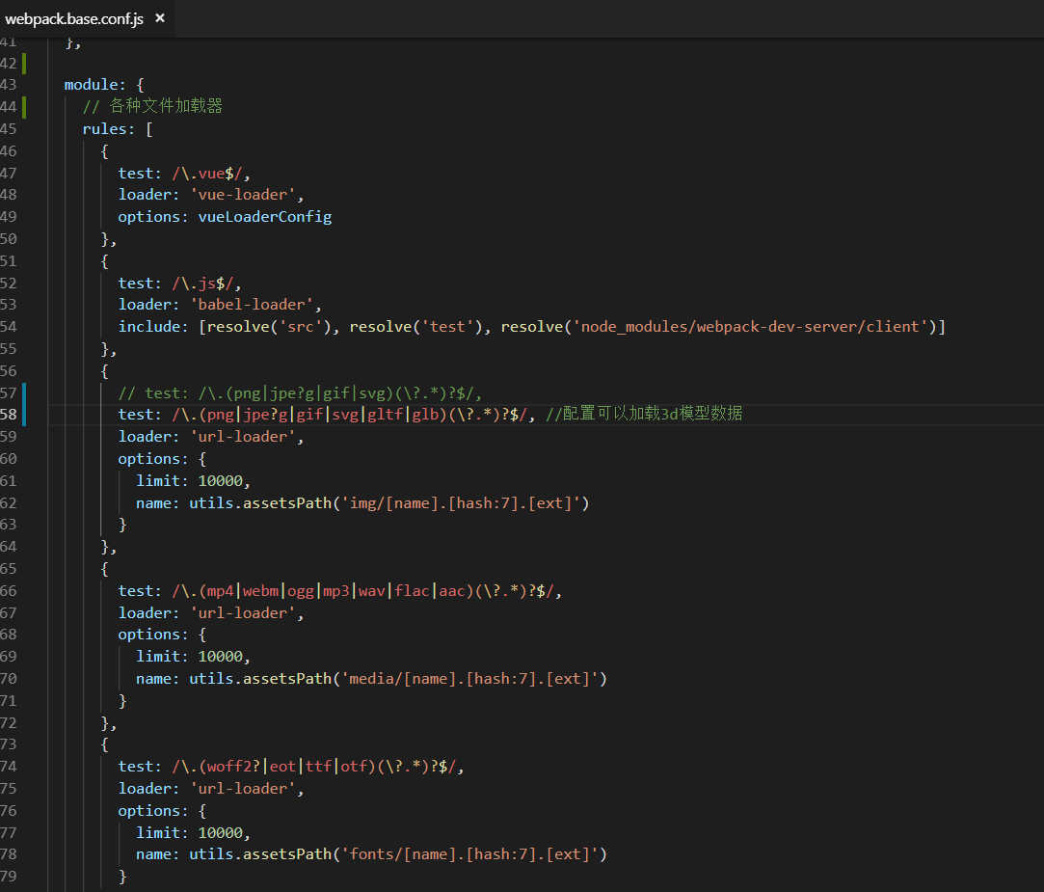Click the regex /\.vue$/ on line 47
The height and width of the screenshot is (892, 1044).
point(207,174)
